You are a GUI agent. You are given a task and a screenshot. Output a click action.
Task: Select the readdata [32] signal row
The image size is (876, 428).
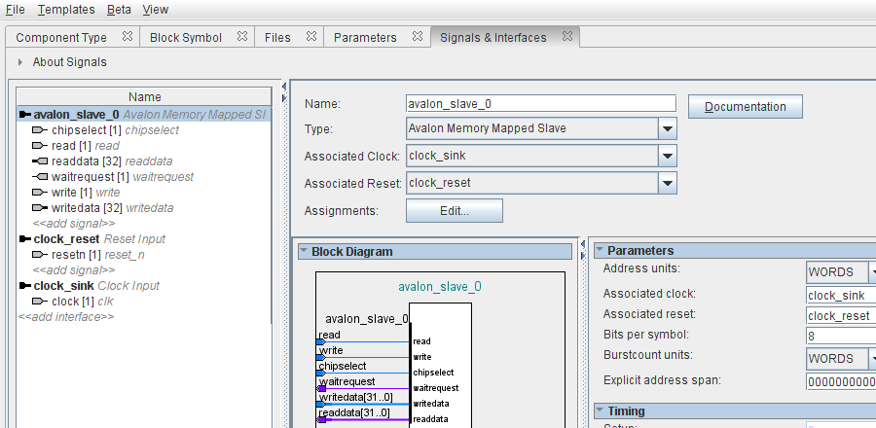tap(145, 161)
